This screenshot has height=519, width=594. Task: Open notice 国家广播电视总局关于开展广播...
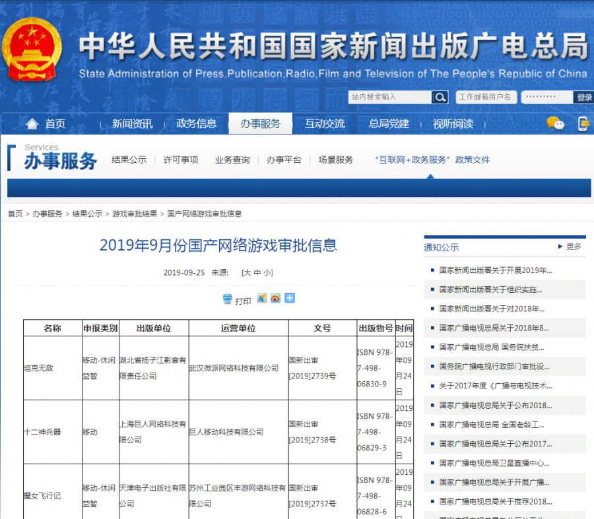[x=494, y=482]
